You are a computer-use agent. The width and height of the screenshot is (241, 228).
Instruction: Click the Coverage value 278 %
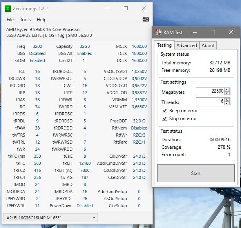coord(224,147)
